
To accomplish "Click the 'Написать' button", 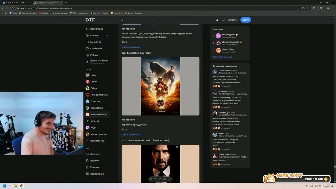I will tap(230, 20).
